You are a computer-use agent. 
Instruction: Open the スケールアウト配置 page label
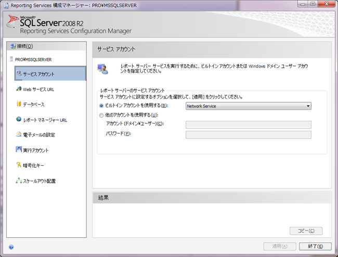coord(39,181)
